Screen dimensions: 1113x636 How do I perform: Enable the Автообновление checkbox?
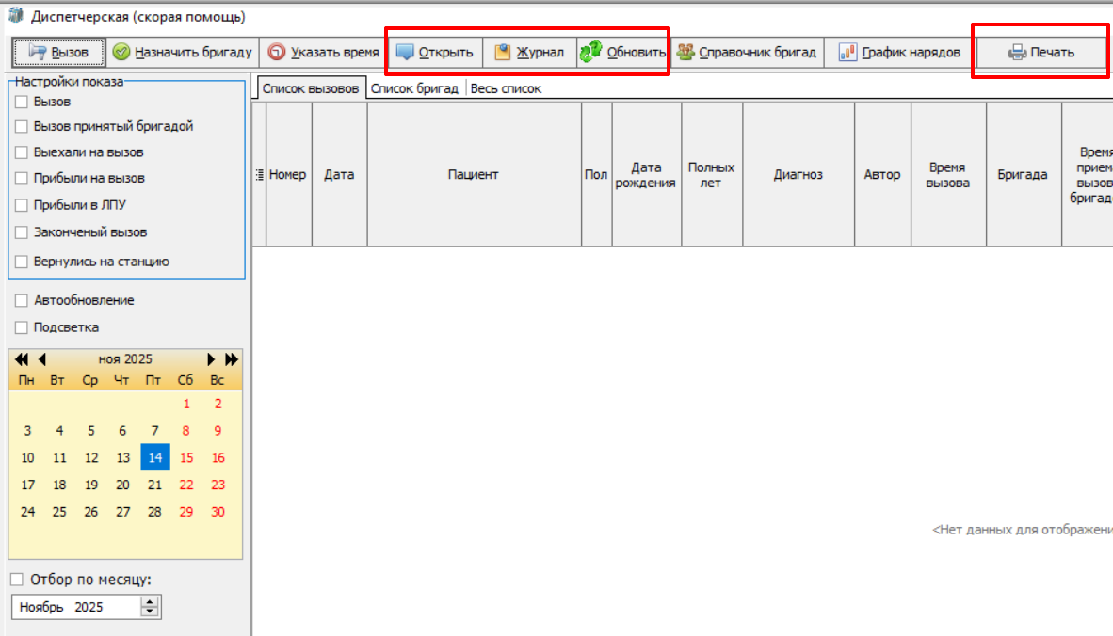[x=22, y=301]
